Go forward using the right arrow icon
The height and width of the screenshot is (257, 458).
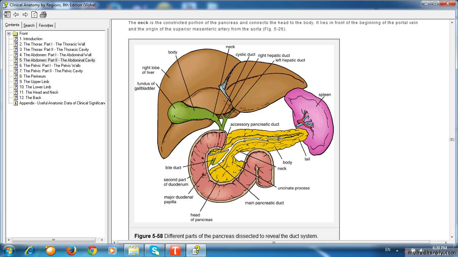point(25,14)
